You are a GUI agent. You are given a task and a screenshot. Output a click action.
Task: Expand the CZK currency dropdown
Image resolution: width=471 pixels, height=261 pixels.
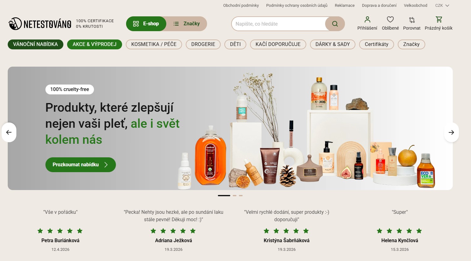coord(442,6)
